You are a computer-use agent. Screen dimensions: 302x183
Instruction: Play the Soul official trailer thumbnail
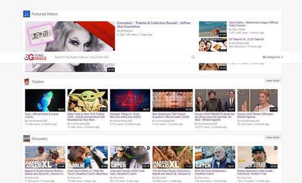[45, 100]
